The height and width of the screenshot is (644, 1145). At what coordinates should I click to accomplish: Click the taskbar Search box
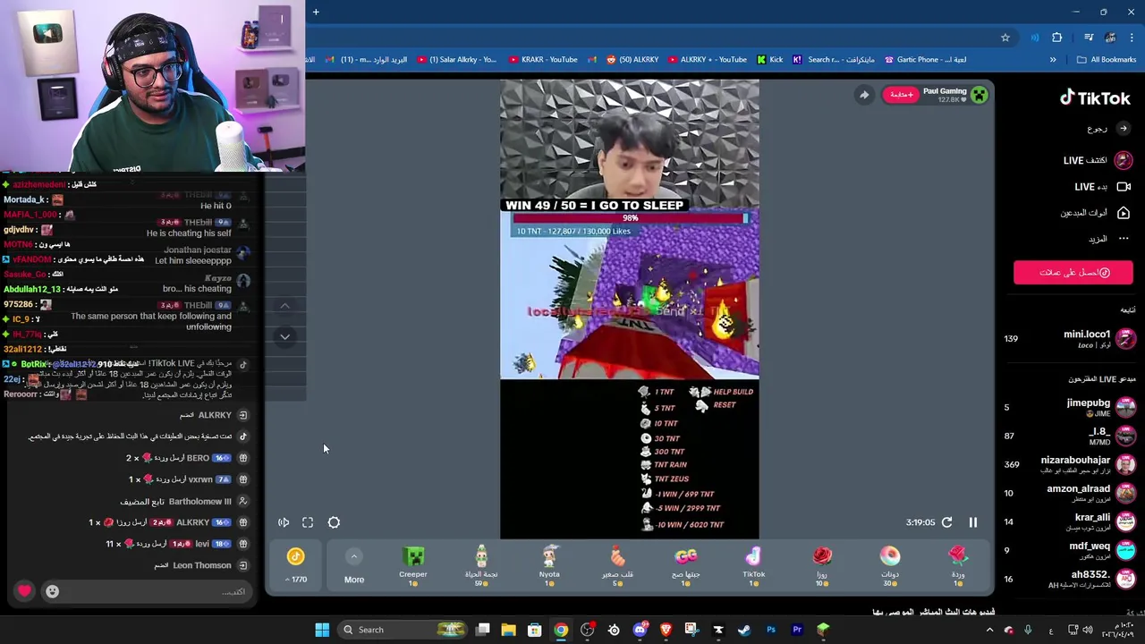(403, 630)
